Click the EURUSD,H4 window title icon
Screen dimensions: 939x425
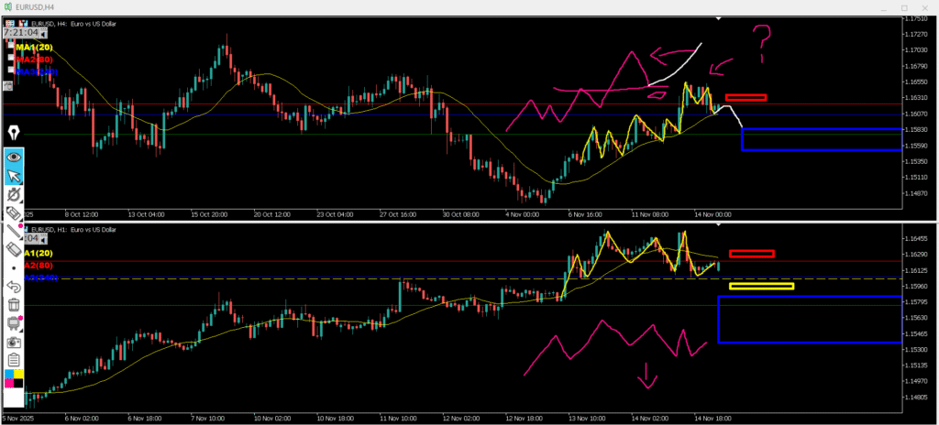(x=7, y=5)
